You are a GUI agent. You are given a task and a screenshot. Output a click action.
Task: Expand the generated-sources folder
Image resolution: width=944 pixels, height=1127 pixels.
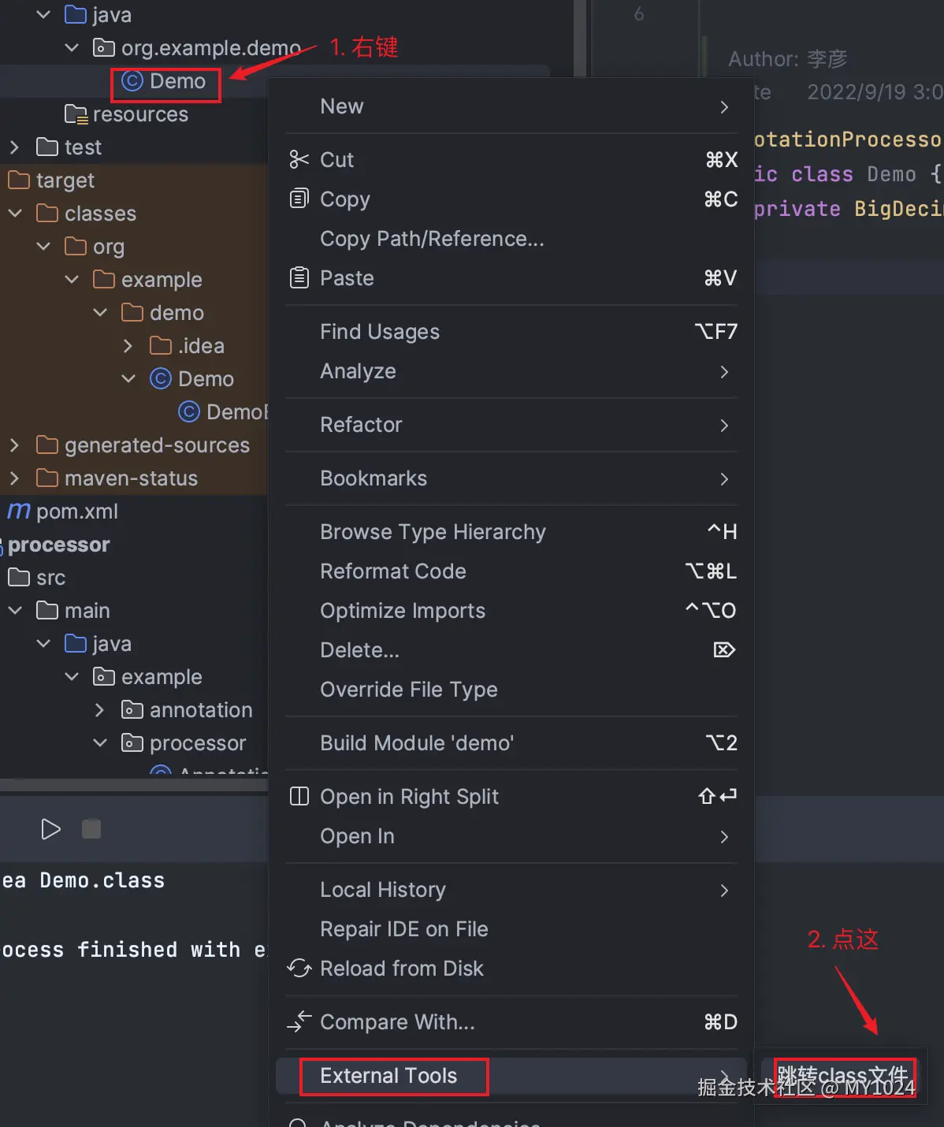14,445
